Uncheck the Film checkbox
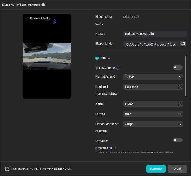The width and height of the screenshot is (191, 176). point(97,58)
